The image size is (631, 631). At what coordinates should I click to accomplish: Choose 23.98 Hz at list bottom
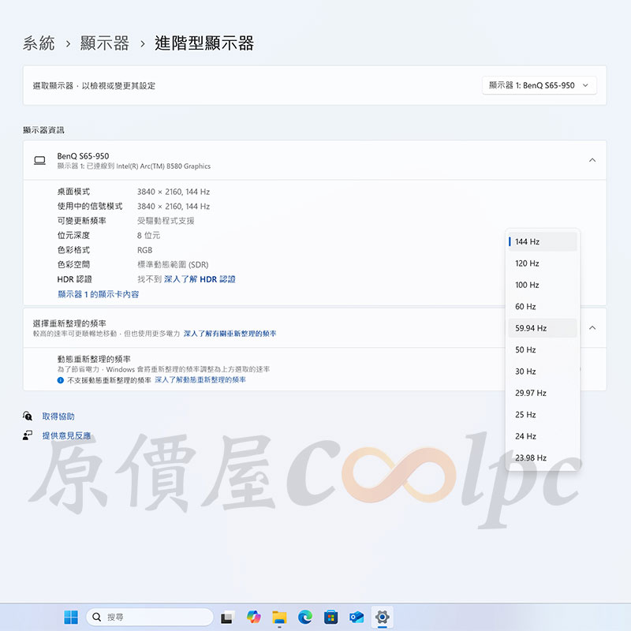[543, 458]
